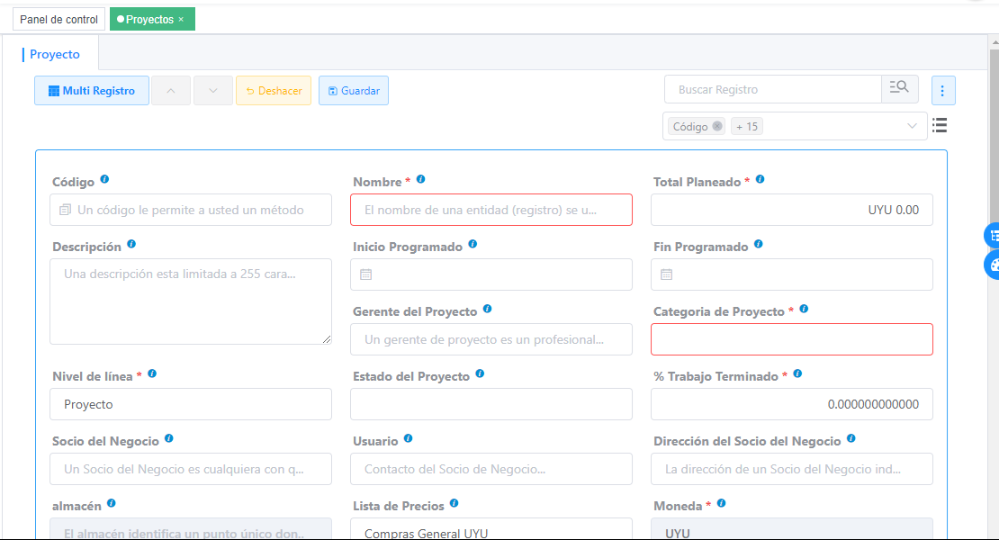Screen dimensions: 999x540
Task: Open Categoria de Proyecto dropdown field
Action: tap(791, 339)
